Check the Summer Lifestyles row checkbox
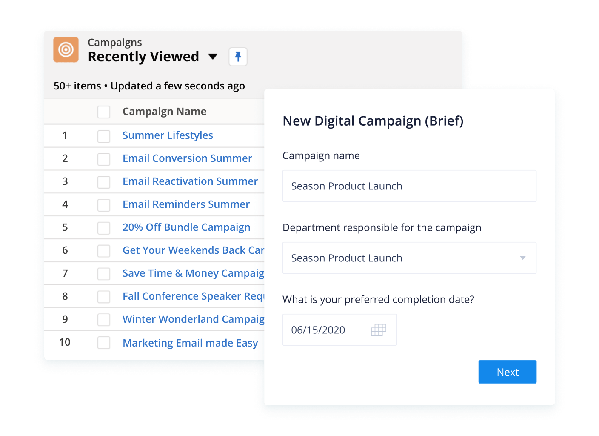Image resolution: width=599 pixels, height=436 pixels. (104, 136)
